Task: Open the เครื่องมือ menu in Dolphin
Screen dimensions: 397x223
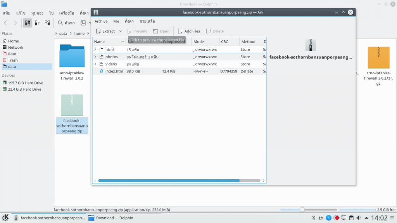Action: click(67, 13)
